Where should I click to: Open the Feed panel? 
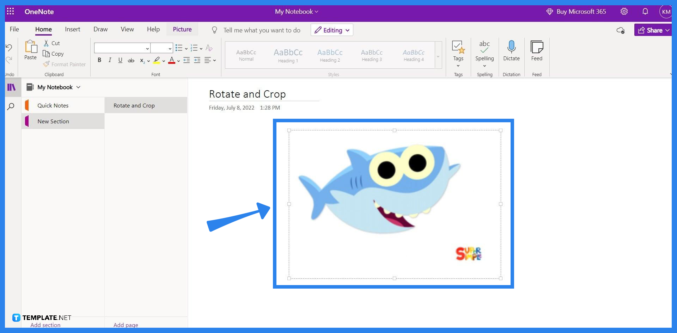[536, 52]
